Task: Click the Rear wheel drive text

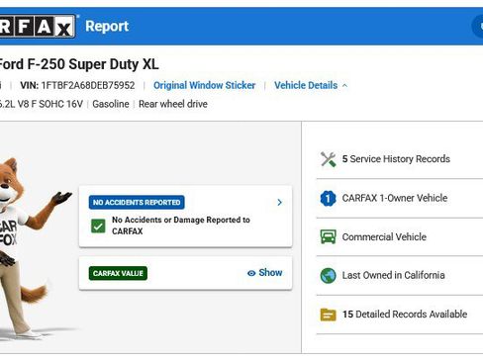Action: (x=173, y=104)
